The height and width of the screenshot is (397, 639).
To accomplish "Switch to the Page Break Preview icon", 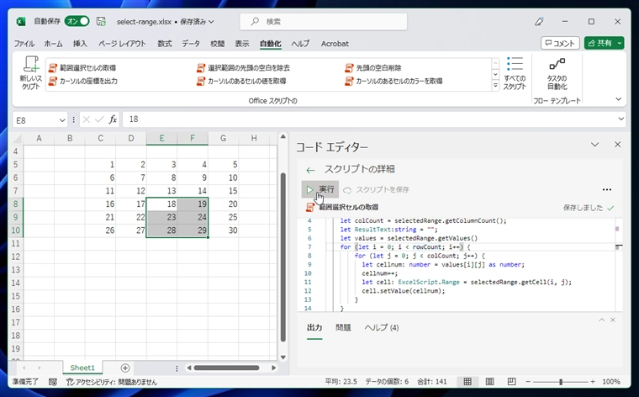I will pyautogui.click(x=511, y=382).
